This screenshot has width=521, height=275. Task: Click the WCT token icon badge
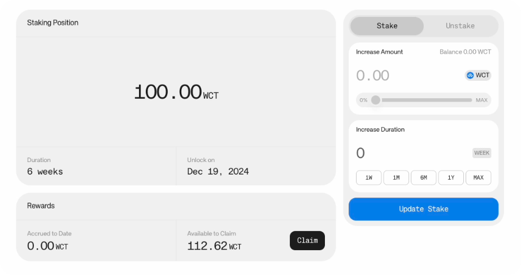click(x=478, y=76)
